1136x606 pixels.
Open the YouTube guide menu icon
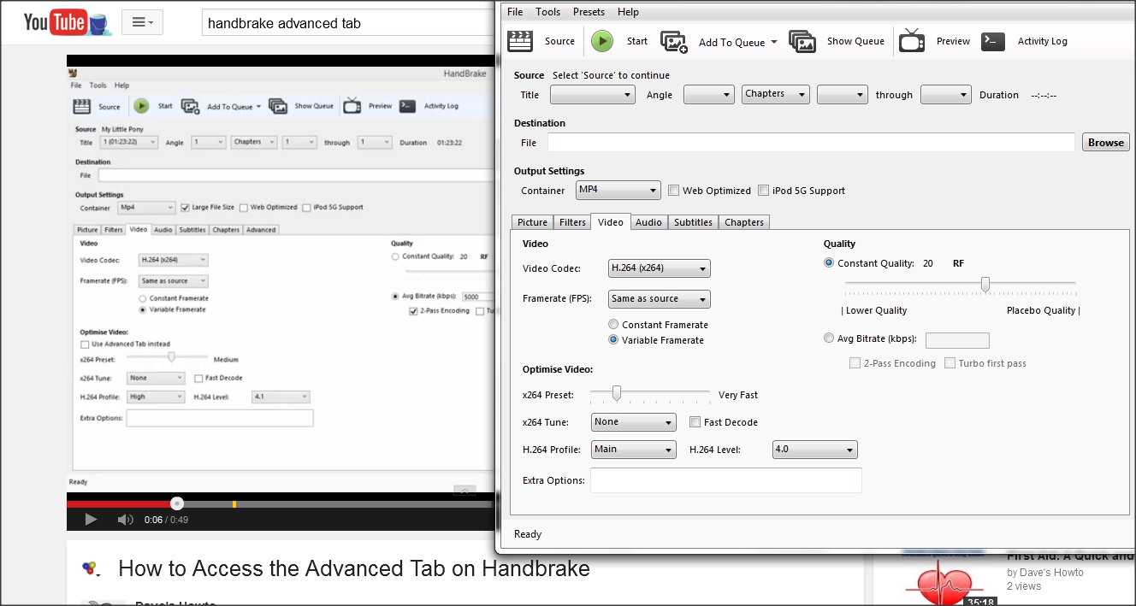(142, 22)
